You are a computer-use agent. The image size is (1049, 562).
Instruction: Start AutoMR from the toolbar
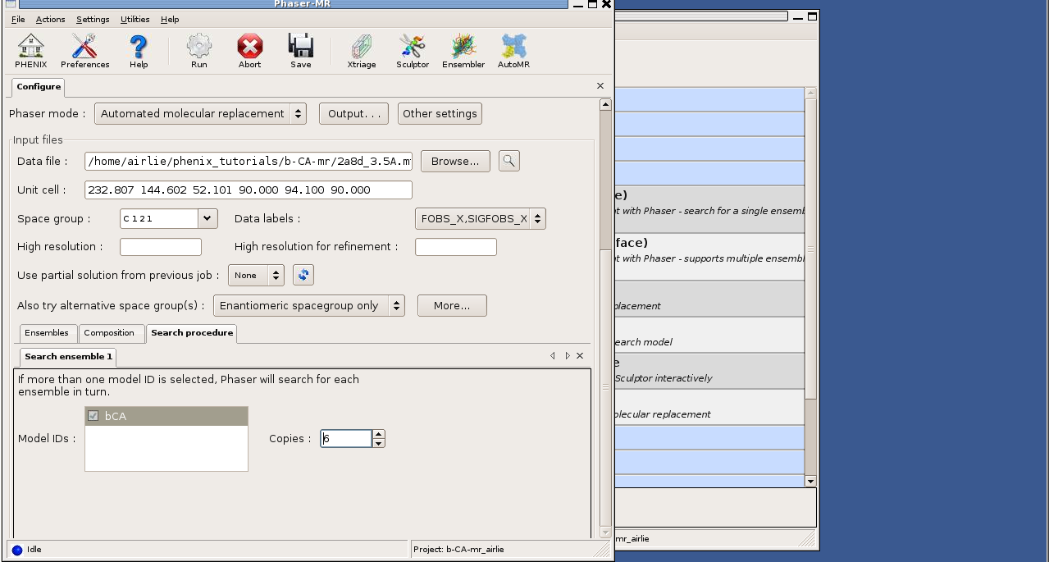coord(513,51)
